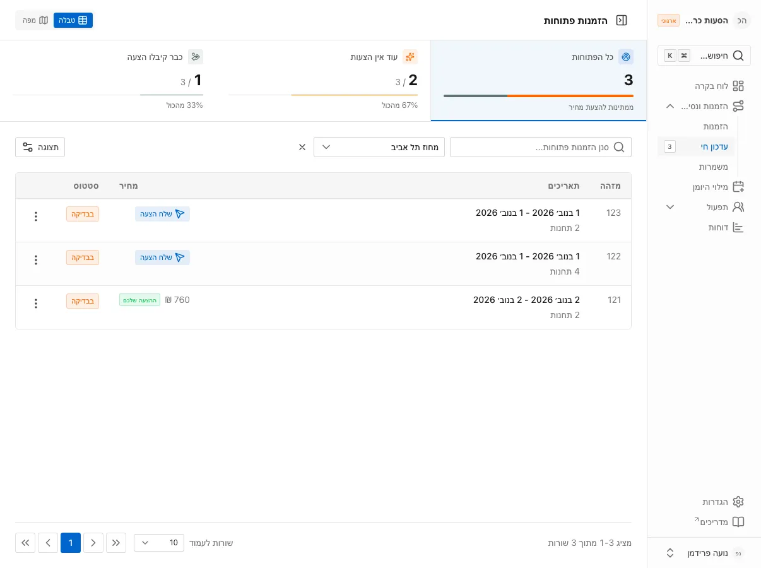Collapse the sidebar panel icon
The width and height of the screenshot is (761, 568).
[622, 20]
